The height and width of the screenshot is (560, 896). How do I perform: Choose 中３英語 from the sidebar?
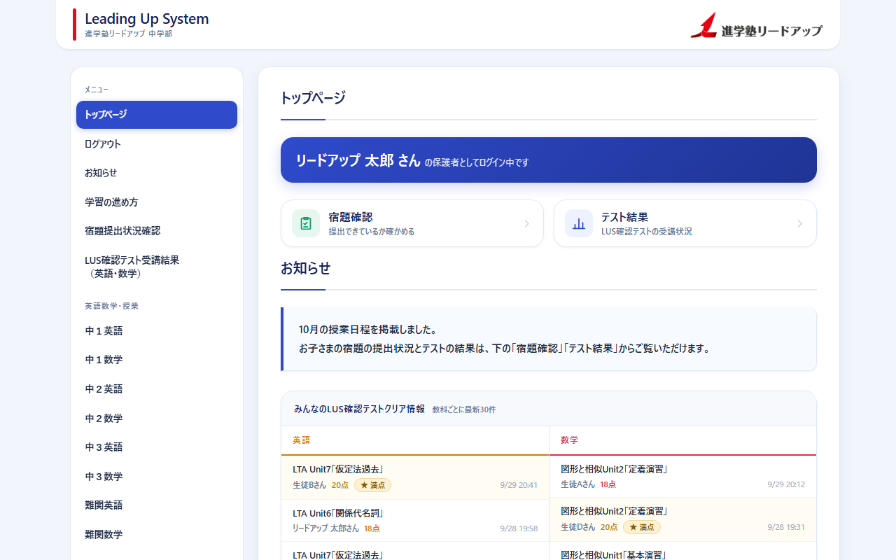[x=157, y=447]
